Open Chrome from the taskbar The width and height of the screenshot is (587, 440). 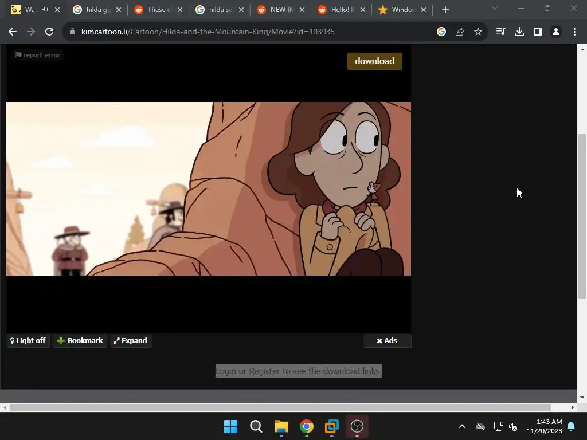307,426
